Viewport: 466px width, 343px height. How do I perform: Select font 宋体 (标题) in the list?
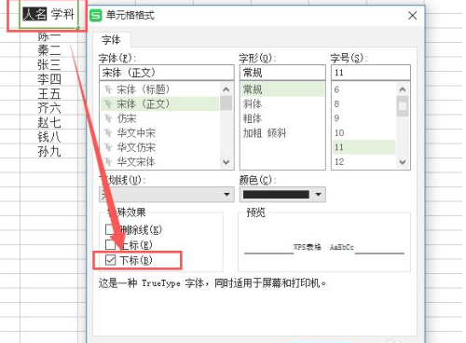(159, 89)
